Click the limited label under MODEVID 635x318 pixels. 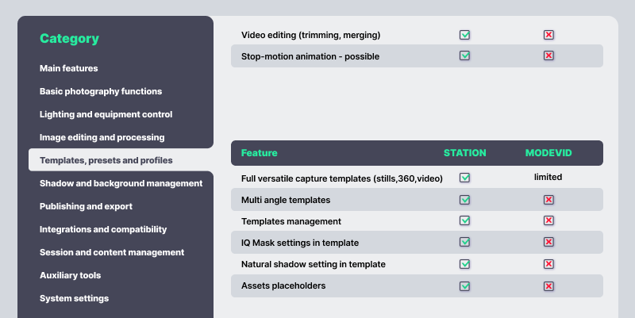(x=548, y=178)
